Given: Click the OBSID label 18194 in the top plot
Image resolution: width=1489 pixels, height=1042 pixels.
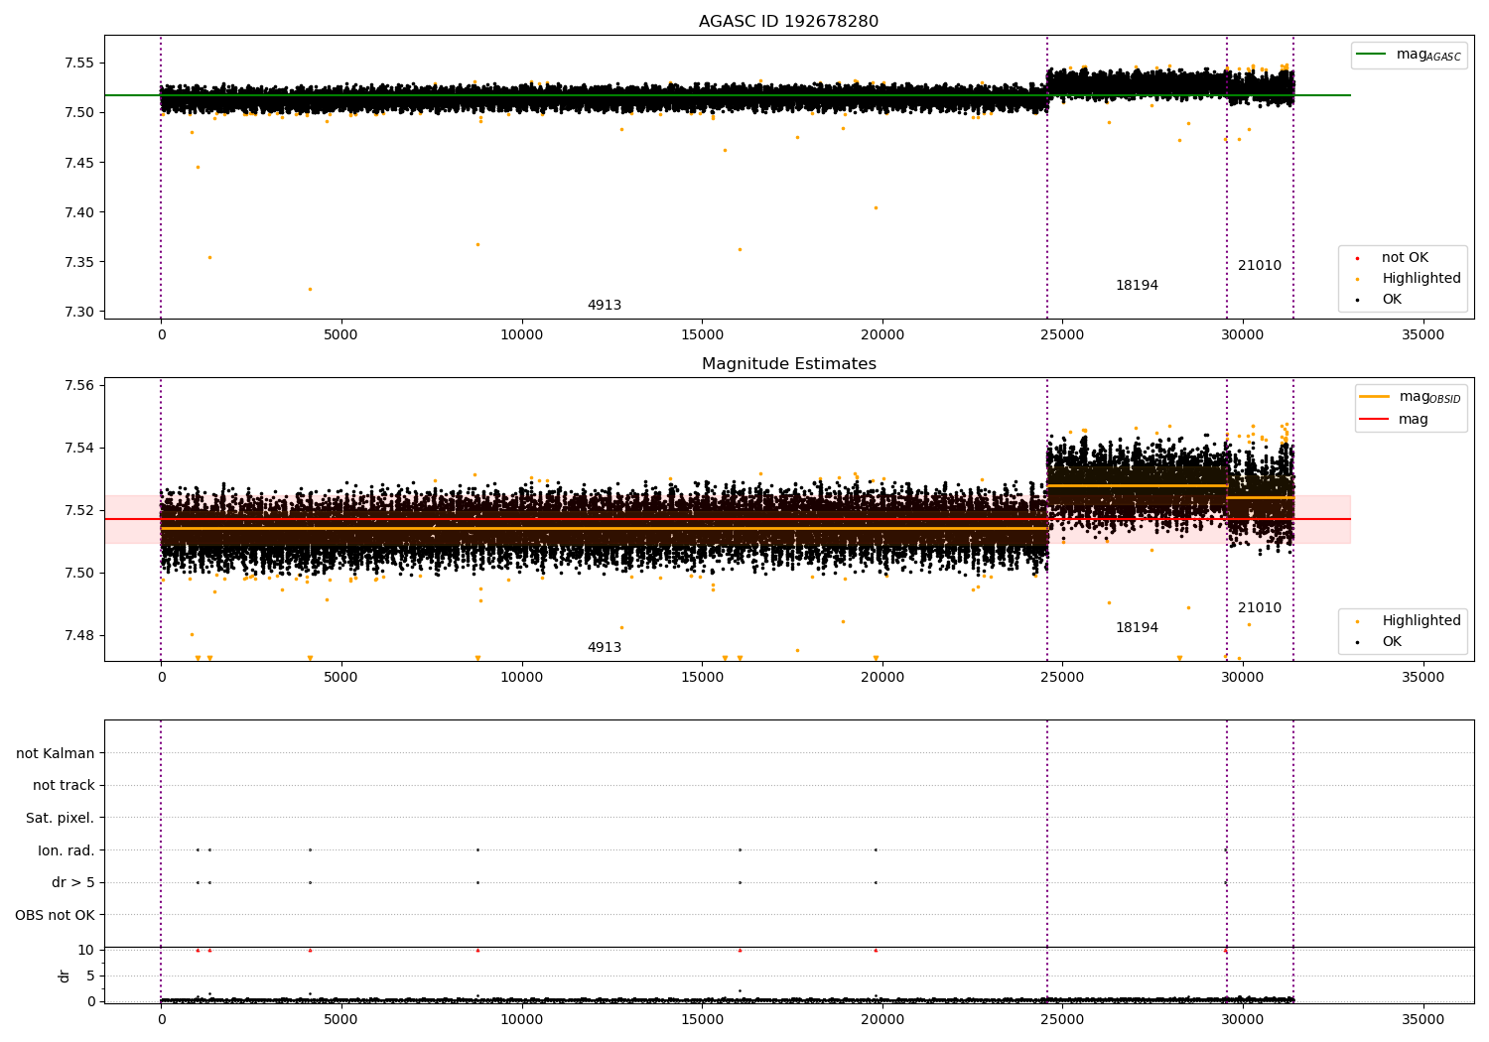Looking at the screenshot, I should [x=1137, y=286].
